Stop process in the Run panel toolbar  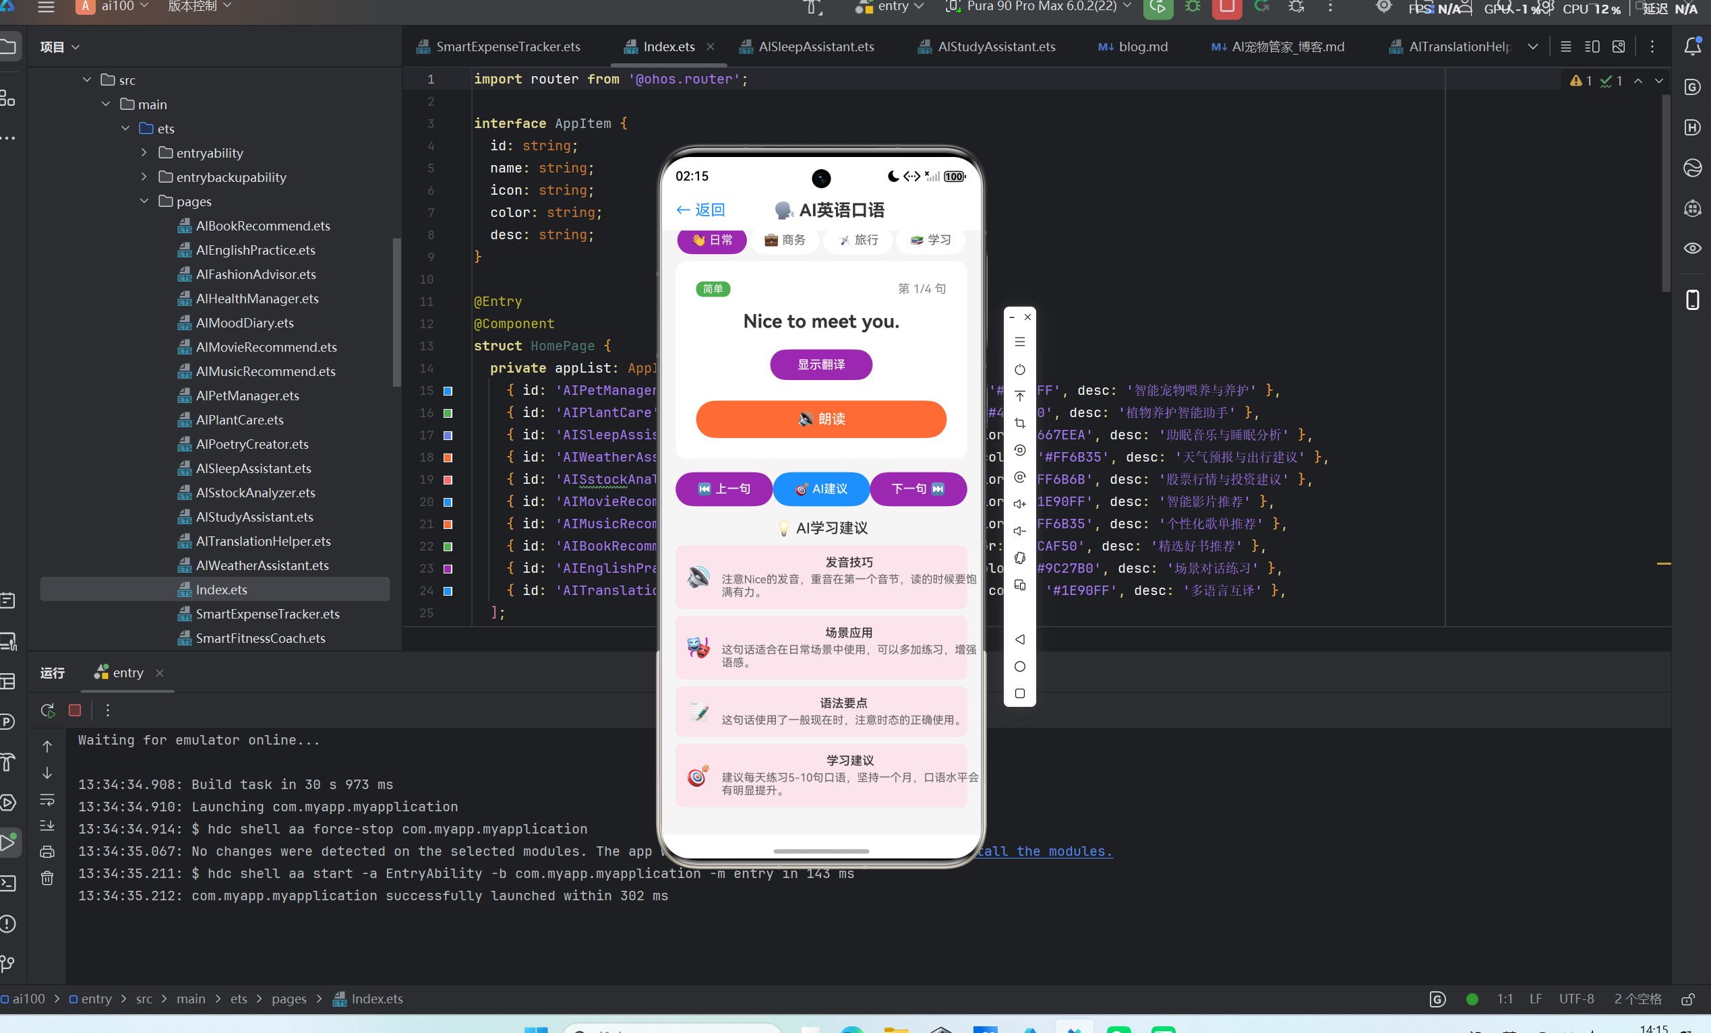click(x=75, y=710)
